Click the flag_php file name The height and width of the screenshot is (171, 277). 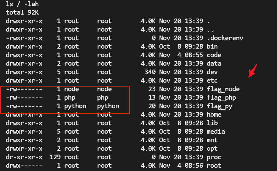coord(221,98)
